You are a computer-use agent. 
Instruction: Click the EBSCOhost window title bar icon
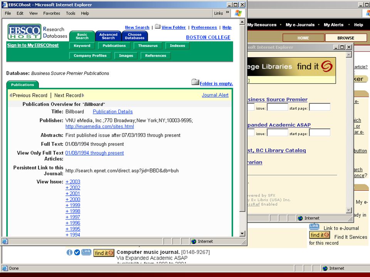click(5, 5)
